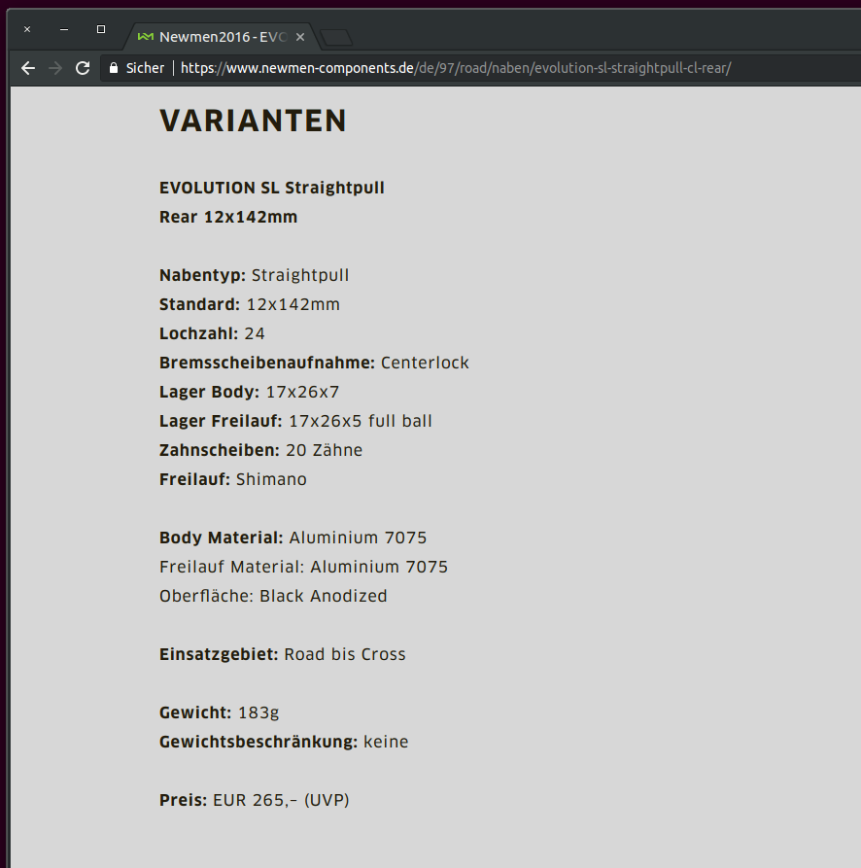Click the "Gewicht: 183g" line

click(219, 712)
